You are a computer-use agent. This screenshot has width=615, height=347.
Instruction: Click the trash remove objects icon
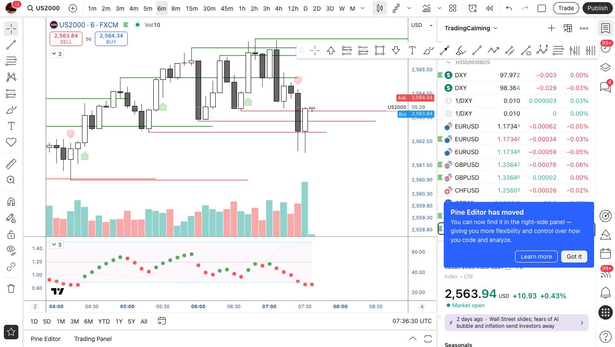click(x=11, y=289)
